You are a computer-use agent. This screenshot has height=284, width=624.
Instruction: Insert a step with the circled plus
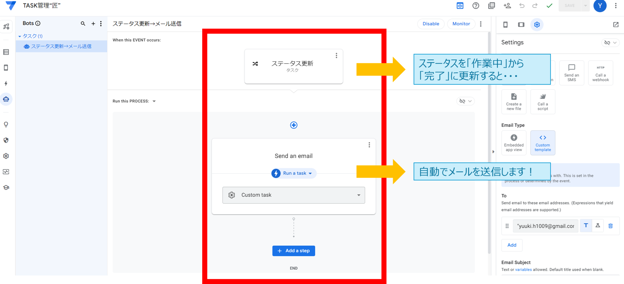click(x=294, y=125)
